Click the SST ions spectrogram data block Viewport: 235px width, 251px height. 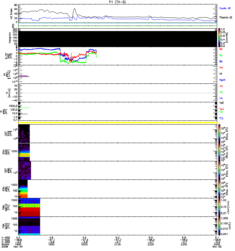click(x=24, y=134)
